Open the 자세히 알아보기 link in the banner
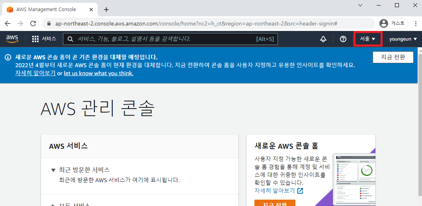Image resolution: width=422 pixels, height=206 pixels. coord(35,73)
